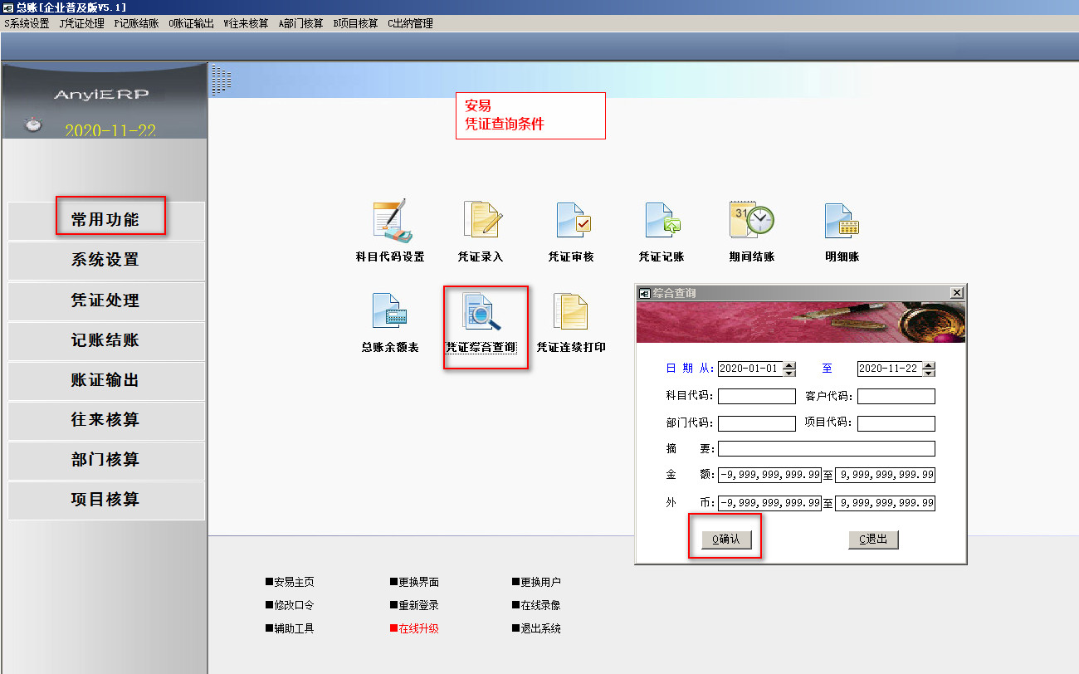Increment the start date spinner up arrow
Screen dimensions: 1079x674
tap(789, 365)
